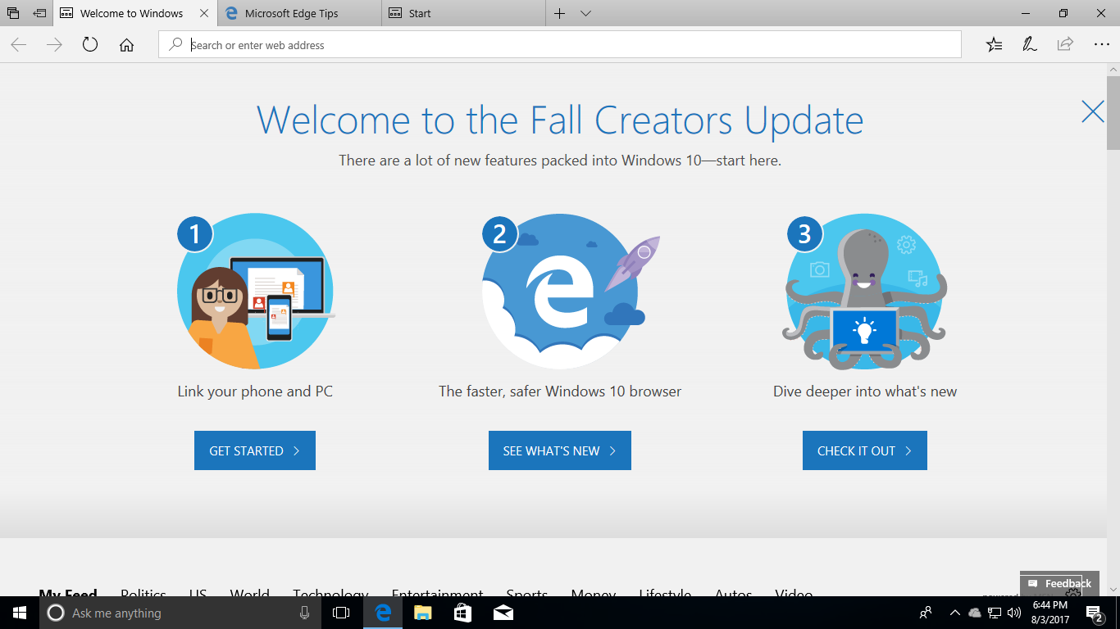Open the Action Center notifications icon

point(1095,613)
